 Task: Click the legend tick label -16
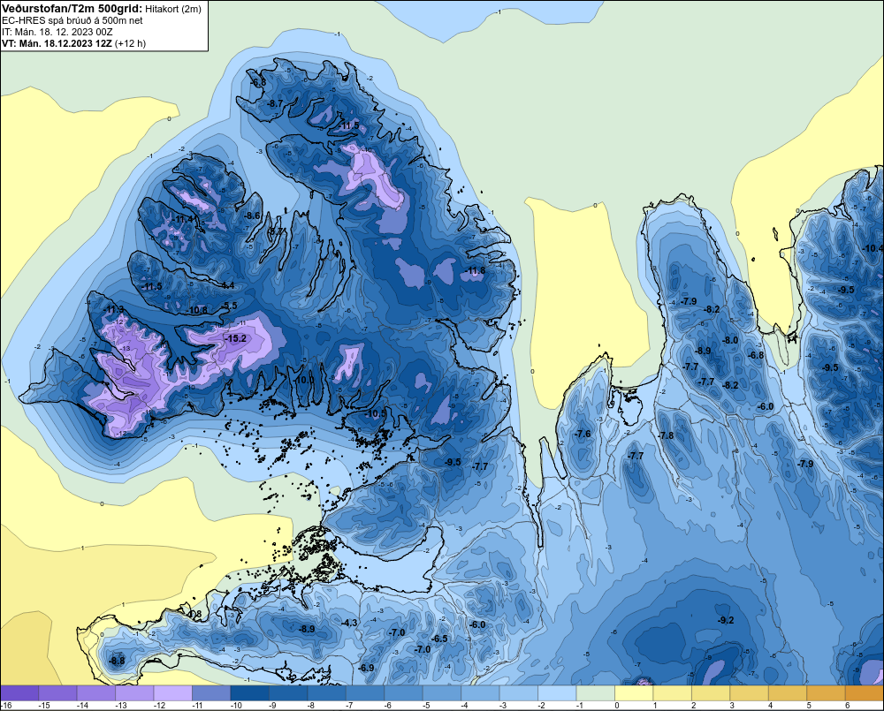pyautogui.click(x=7, y=706)
